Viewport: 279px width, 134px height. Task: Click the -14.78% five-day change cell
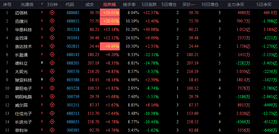[152, 63]
